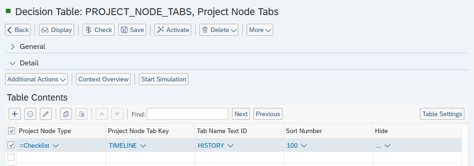
Task: Click the move row down arrow icon
Action: click(117, 114)
